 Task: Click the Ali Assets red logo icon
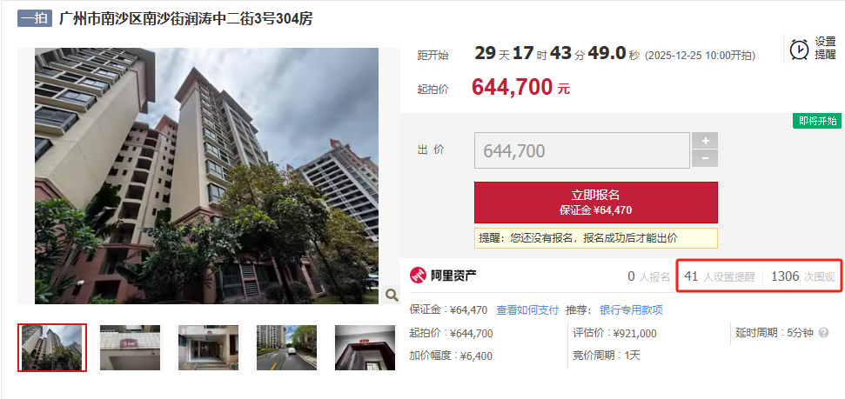pyautogui.click(x=419, y=276)
